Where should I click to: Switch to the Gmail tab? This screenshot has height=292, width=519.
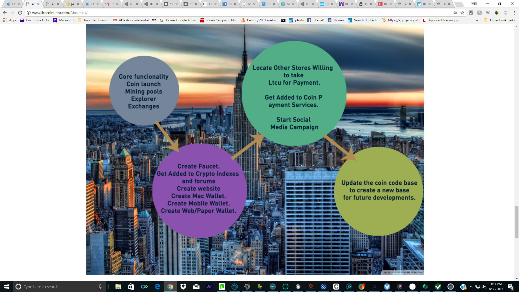coord(109,4)
